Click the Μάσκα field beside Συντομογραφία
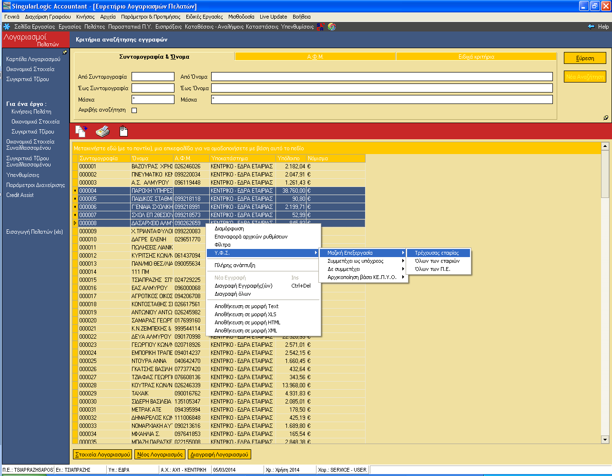This screenshot has height=476, width=612. pyautogui.click(x=153, y=100)
